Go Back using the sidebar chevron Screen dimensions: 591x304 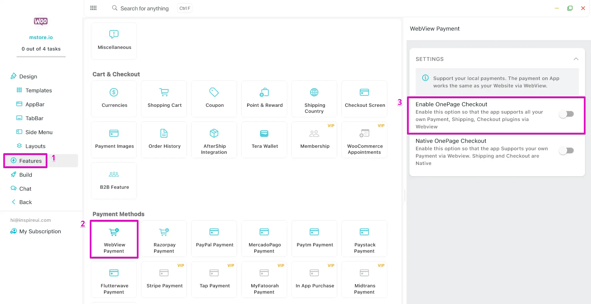coord(14,202)
